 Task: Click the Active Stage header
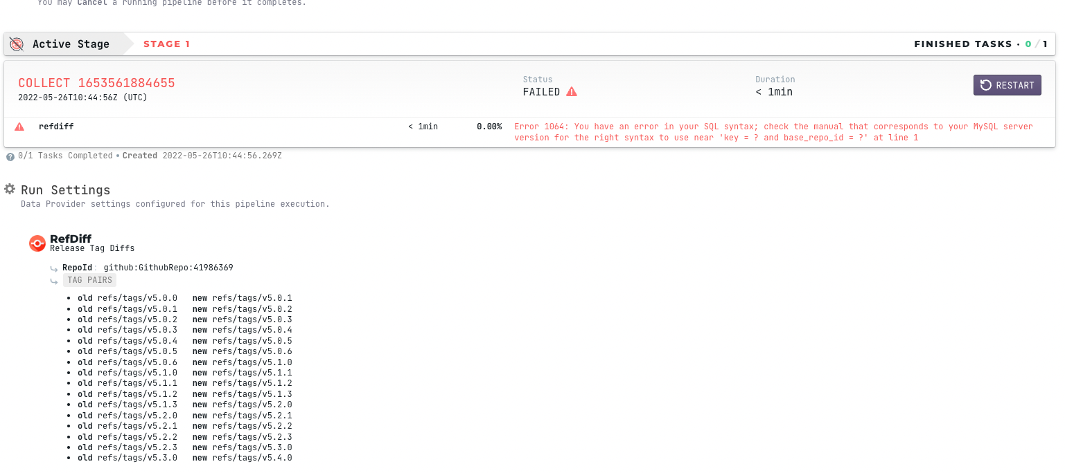pyautogui.click(x=71, y=44)
